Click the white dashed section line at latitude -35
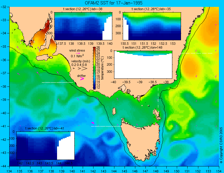This screenshot has width=224, height=173. 197,53
